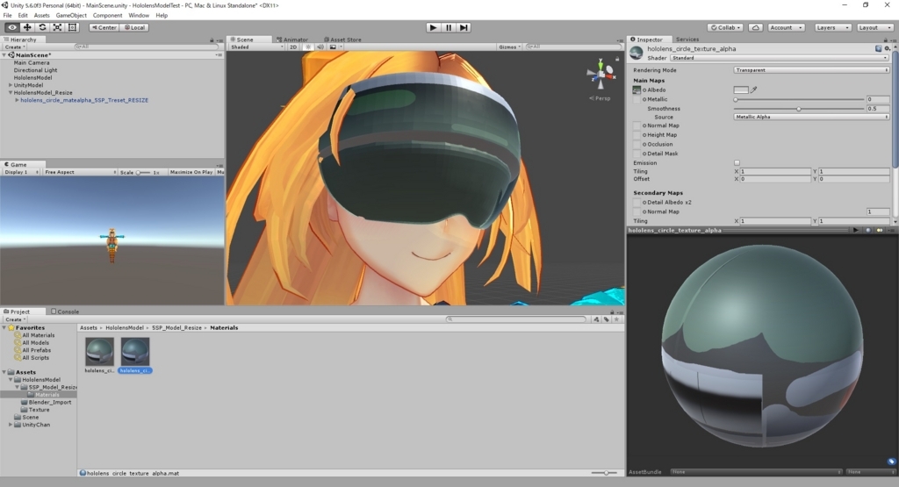Open Display 1 dropdown in Game view
The image size is (899, 487).
pyautogui.click(x=21, y=172)
